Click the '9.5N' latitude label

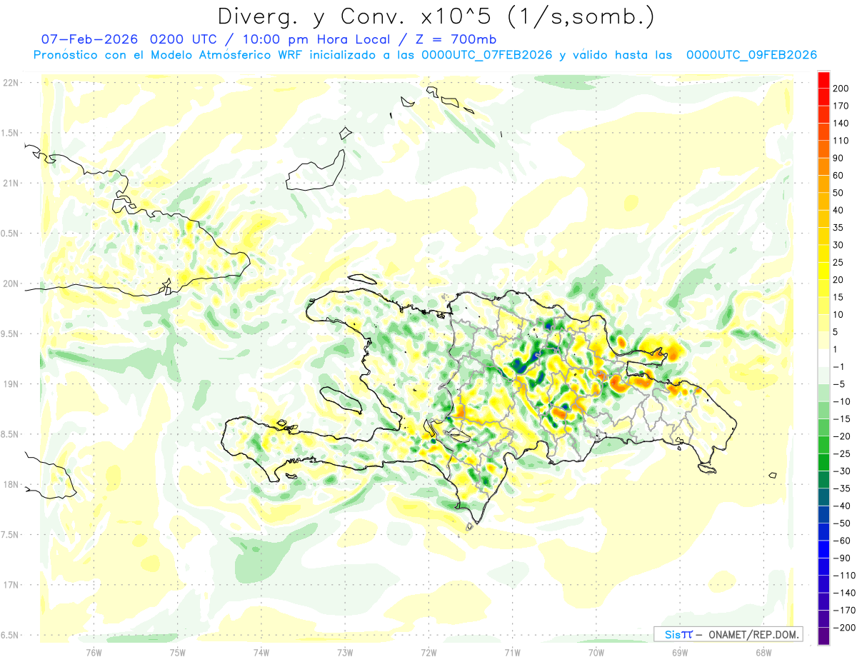coord(10,333)
